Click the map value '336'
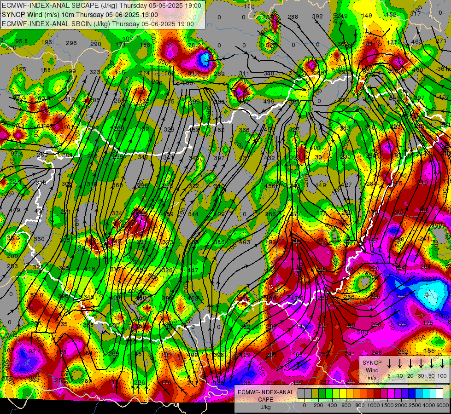451x414 pixels. (x=244, y=130)
